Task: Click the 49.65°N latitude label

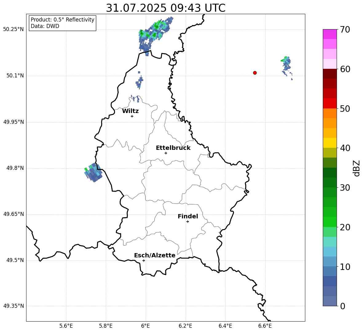Action: click(14, 214)
